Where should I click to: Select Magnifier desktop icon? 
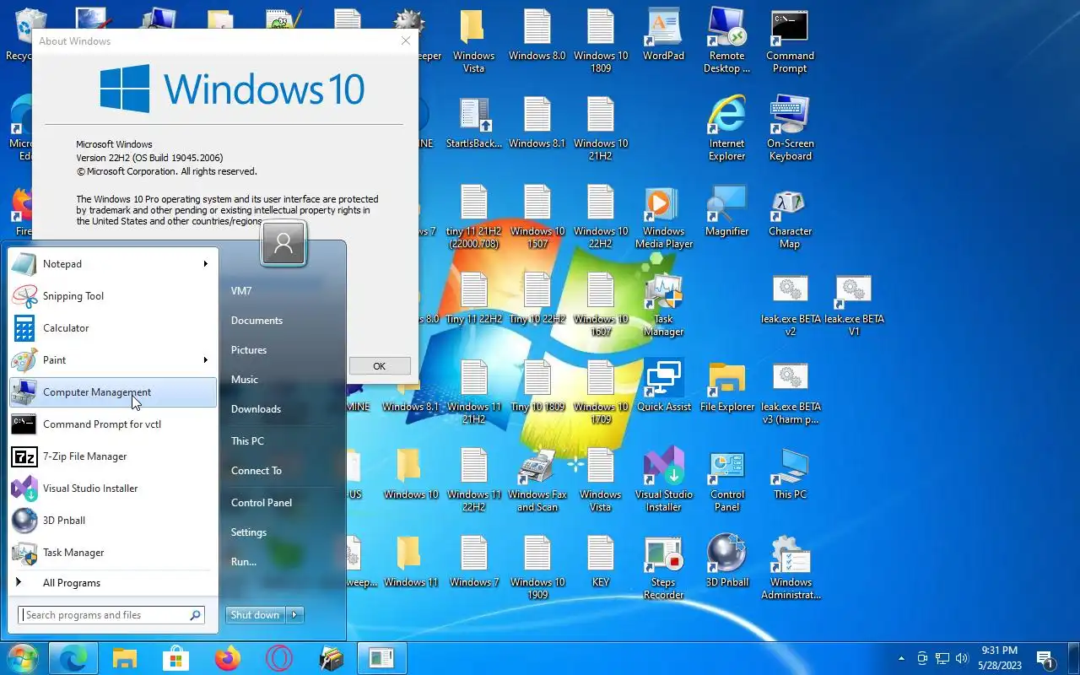[726, 211]
